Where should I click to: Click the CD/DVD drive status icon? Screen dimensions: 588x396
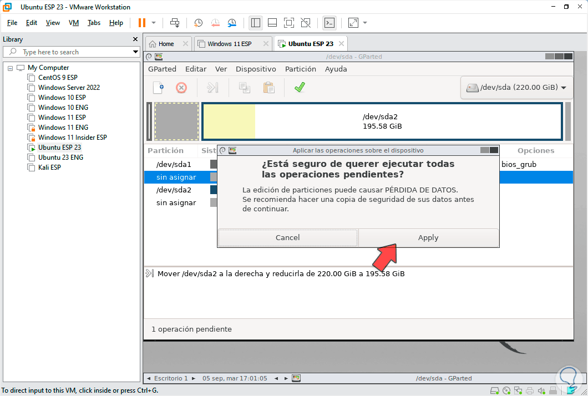506,391
